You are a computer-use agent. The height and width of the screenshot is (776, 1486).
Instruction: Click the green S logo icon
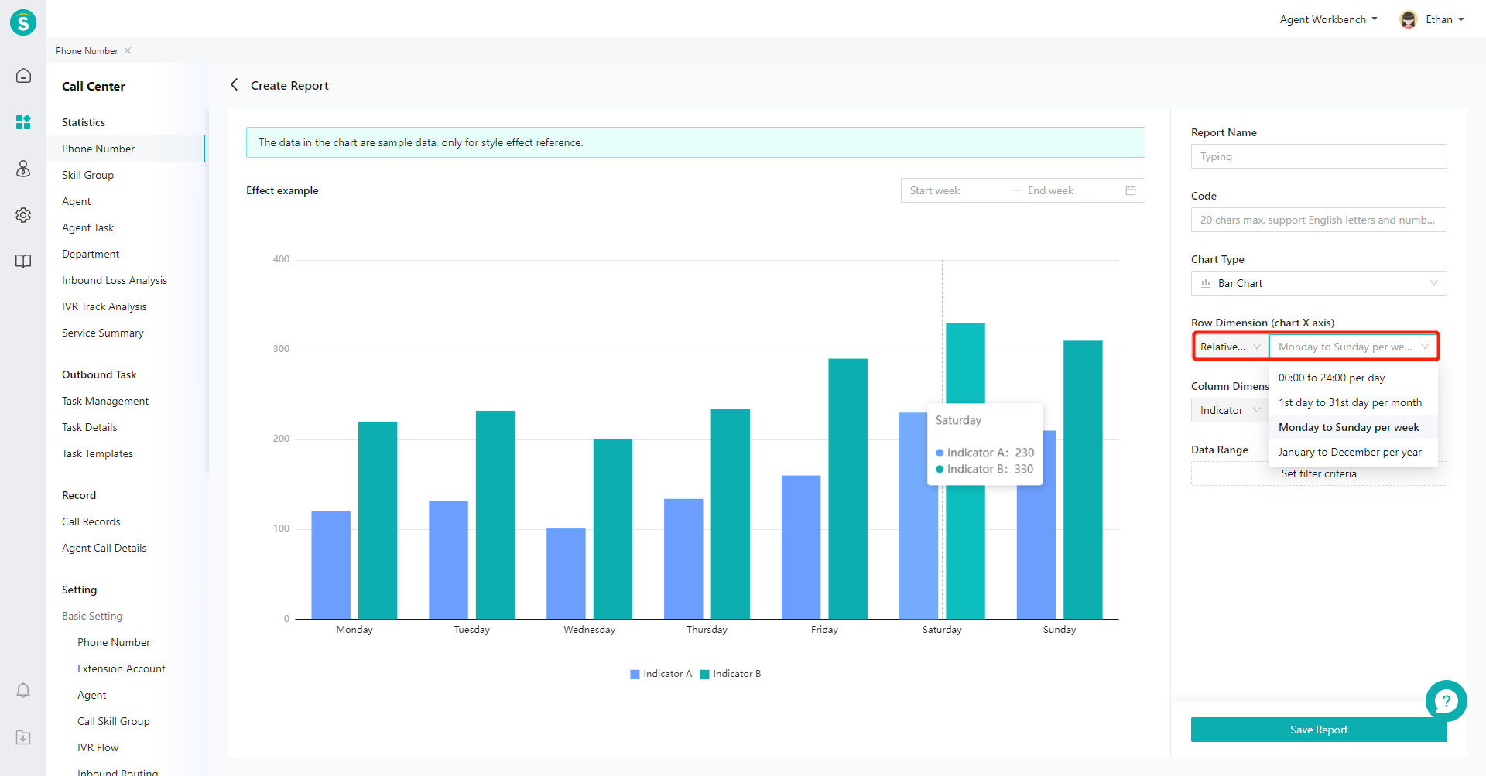23,22
